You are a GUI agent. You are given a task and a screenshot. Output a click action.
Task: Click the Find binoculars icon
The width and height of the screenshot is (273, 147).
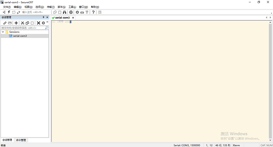coord(64,12)
